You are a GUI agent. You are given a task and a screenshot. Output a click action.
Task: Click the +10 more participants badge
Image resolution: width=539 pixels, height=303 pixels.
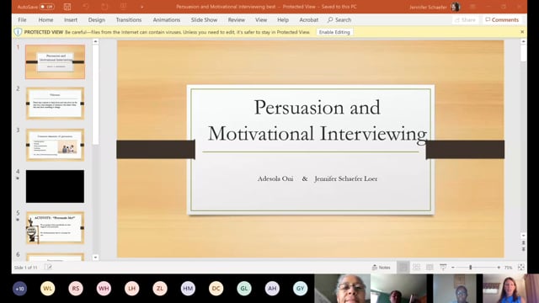[x=19, y=289]
